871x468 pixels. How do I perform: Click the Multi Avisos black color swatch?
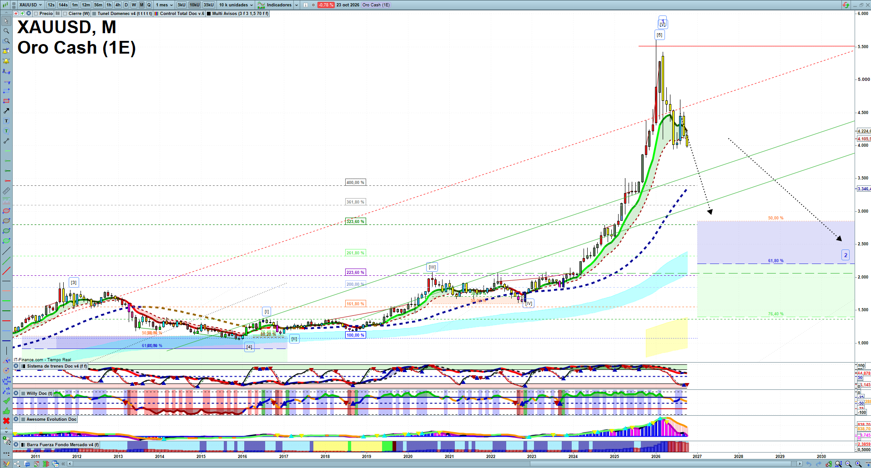[x=209, y=14]
